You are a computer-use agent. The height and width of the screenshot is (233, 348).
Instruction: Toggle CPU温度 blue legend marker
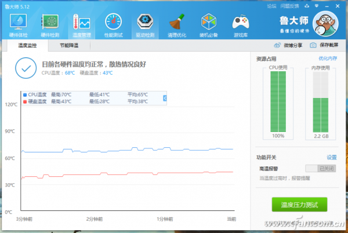pos(25,95)
